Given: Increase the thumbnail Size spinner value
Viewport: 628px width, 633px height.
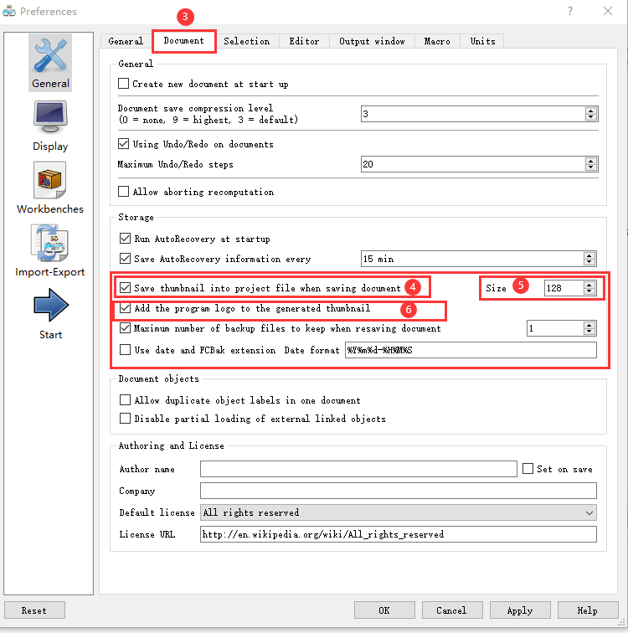Looking at the screenshot, I should click(590, 284).
